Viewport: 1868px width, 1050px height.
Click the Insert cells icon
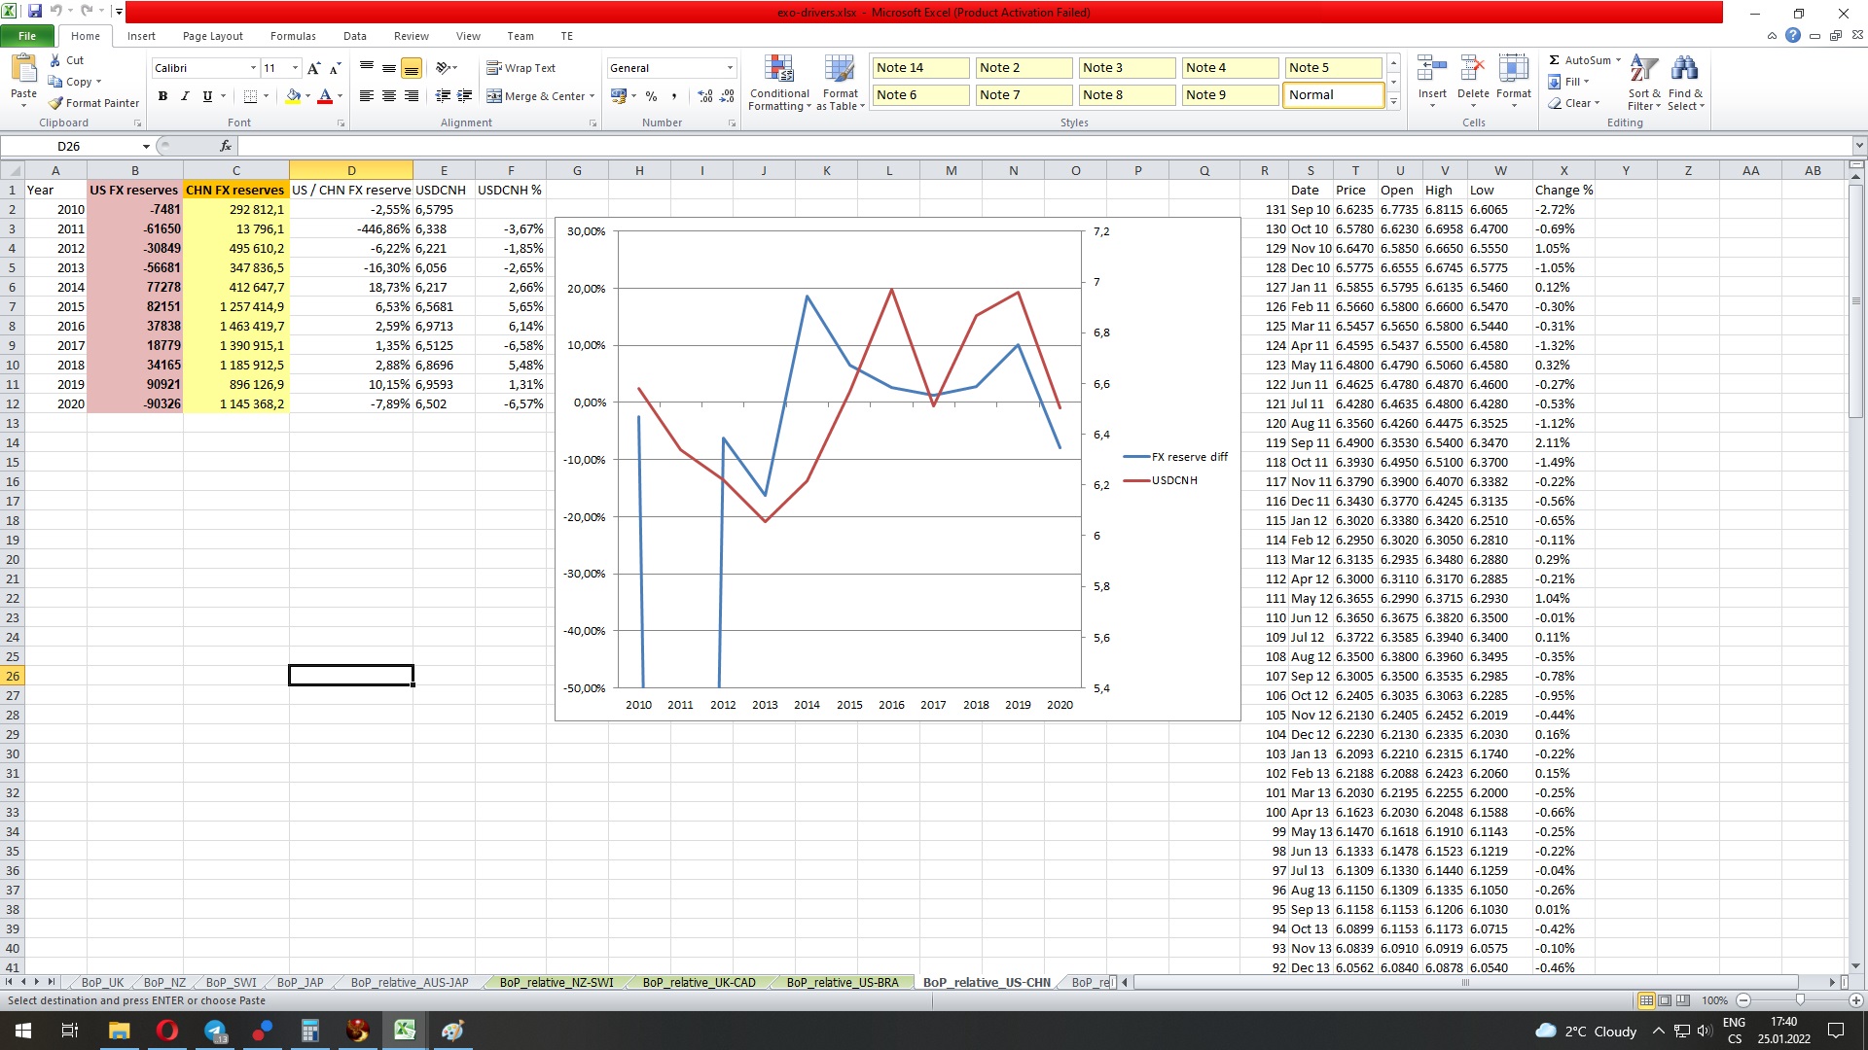coord(1432,70)
